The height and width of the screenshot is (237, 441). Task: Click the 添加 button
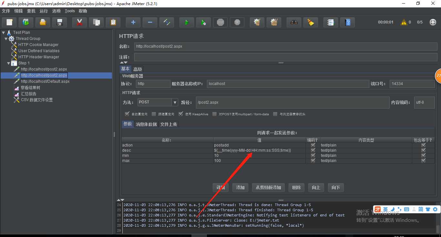[240, 187]
